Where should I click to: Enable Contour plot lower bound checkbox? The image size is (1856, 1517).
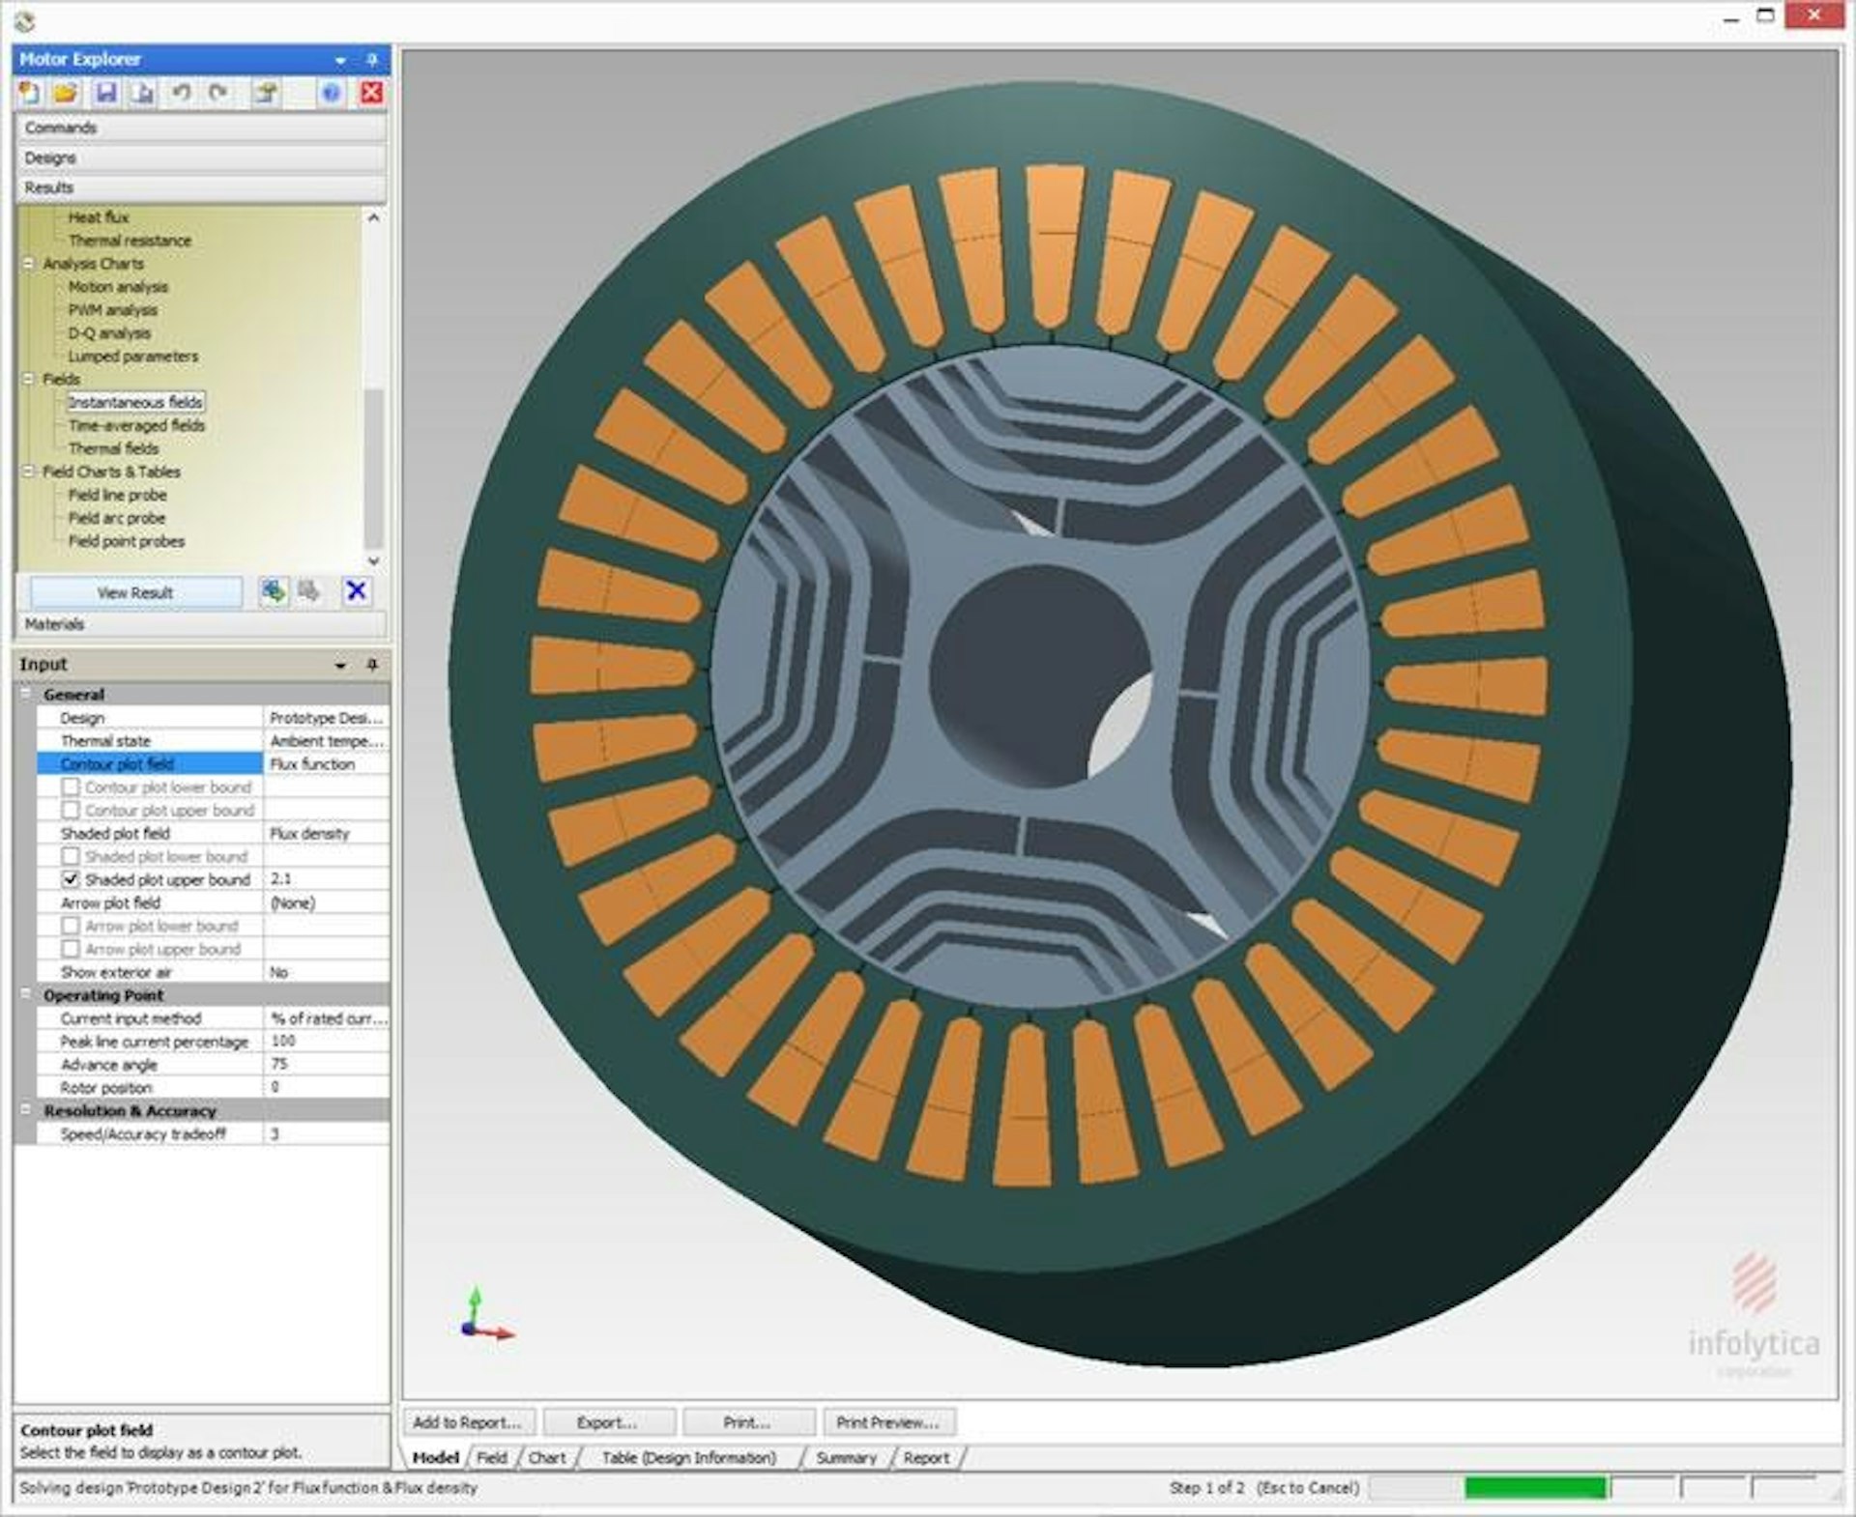71,787
